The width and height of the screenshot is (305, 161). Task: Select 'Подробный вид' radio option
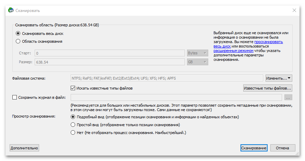pyautogui.click(x=73, y=117)
